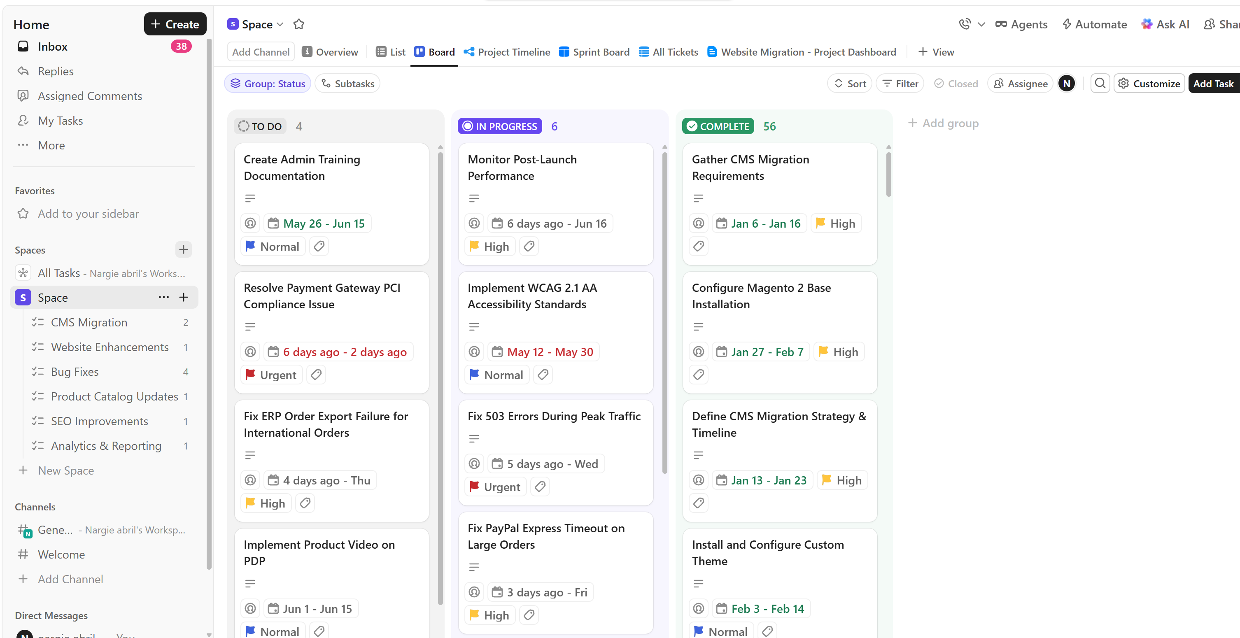Click tag icon on Resolve Payment Gateway card
Viewport: 1240px width, 638px height.
pos(316,375)
